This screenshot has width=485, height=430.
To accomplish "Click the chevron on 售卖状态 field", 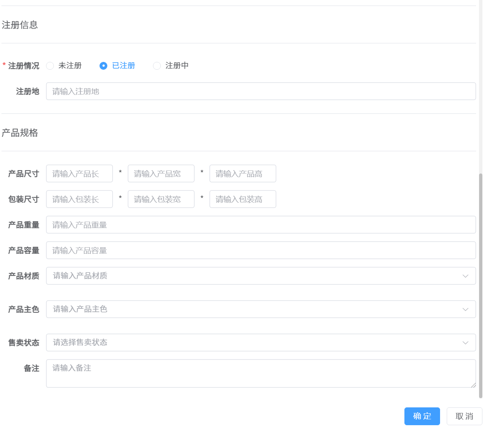I will pos(465,343).
